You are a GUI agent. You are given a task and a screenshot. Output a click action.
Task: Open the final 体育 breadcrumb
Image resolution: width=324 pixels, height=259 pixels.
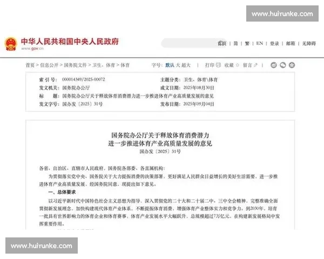click(125, 65)
